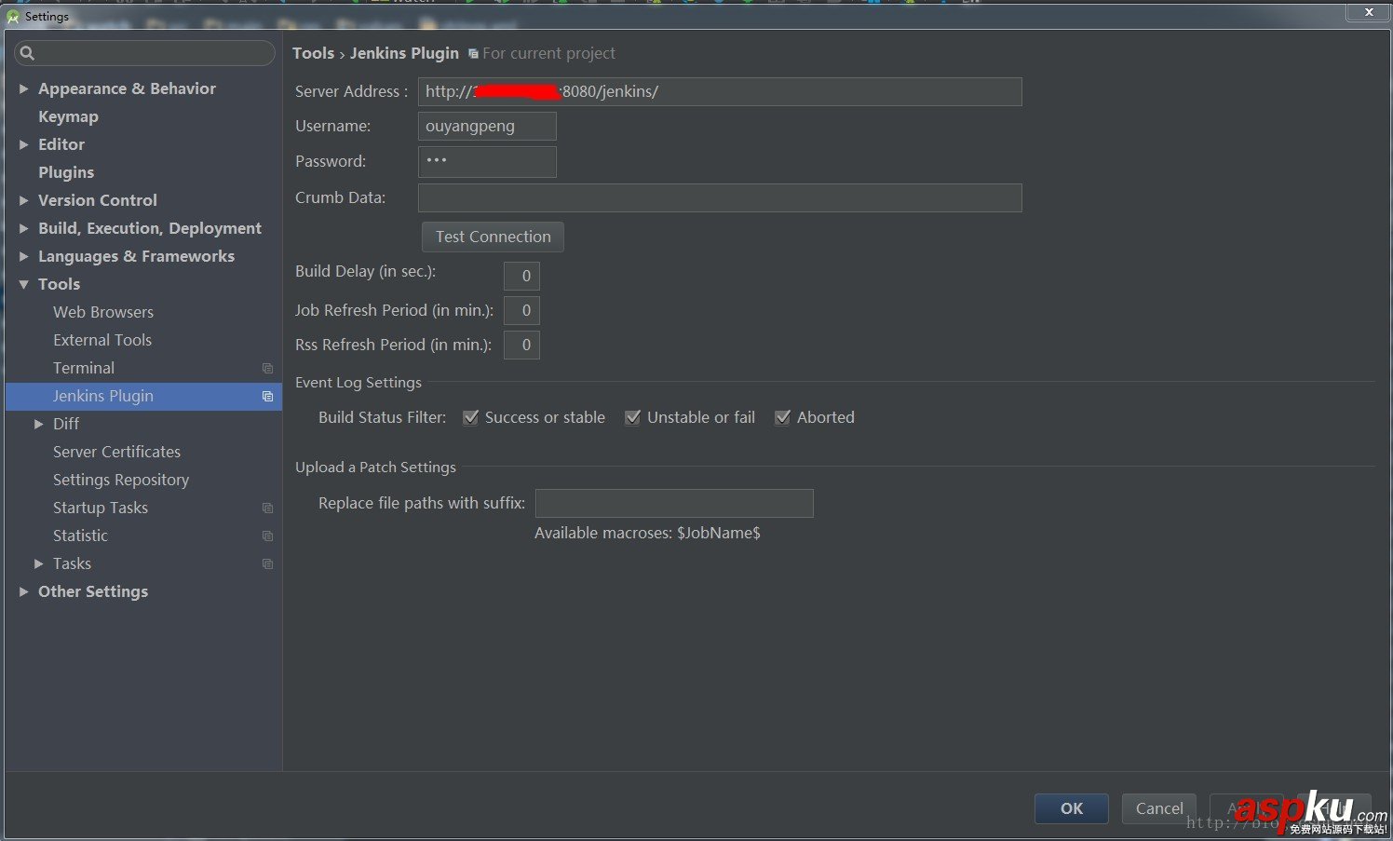The width and height of the screenshot is (1393, 841).
Task: Click the icon beside Tasks entry
Action: click(267, 563)
